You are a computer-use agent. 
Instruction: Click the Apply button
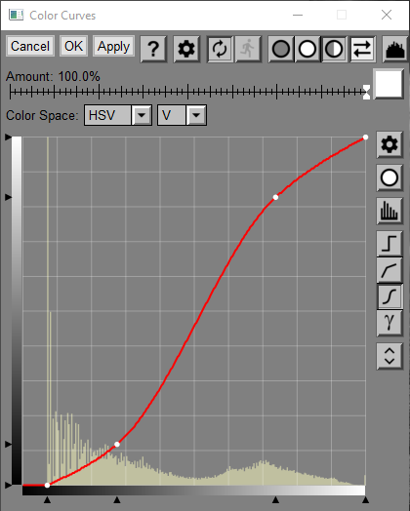coord(113,46)
